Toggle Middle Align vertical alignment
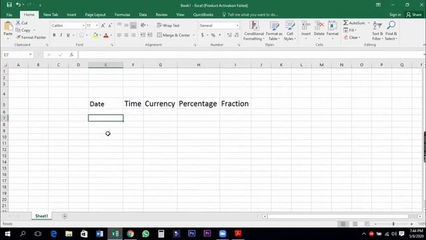 point(126,25)
